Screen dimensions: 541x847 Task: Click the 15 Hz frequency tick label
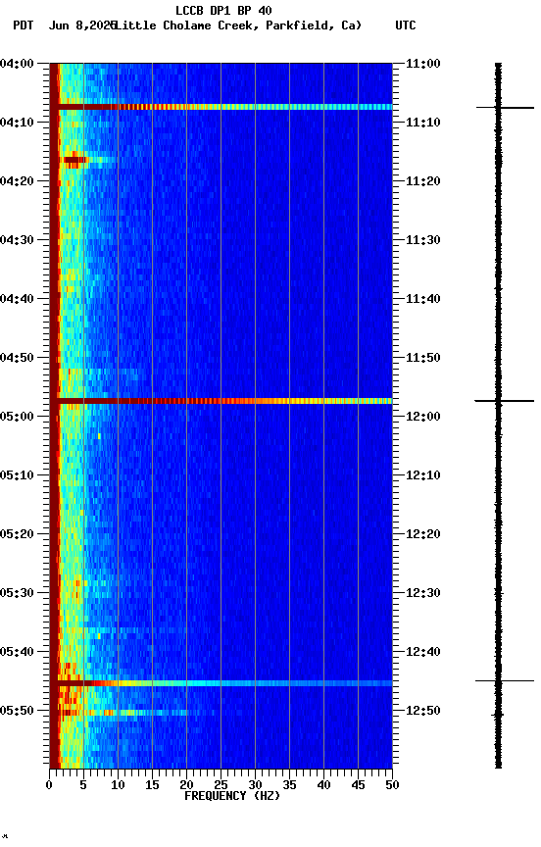pyautogui.click(x=152, y=785)
